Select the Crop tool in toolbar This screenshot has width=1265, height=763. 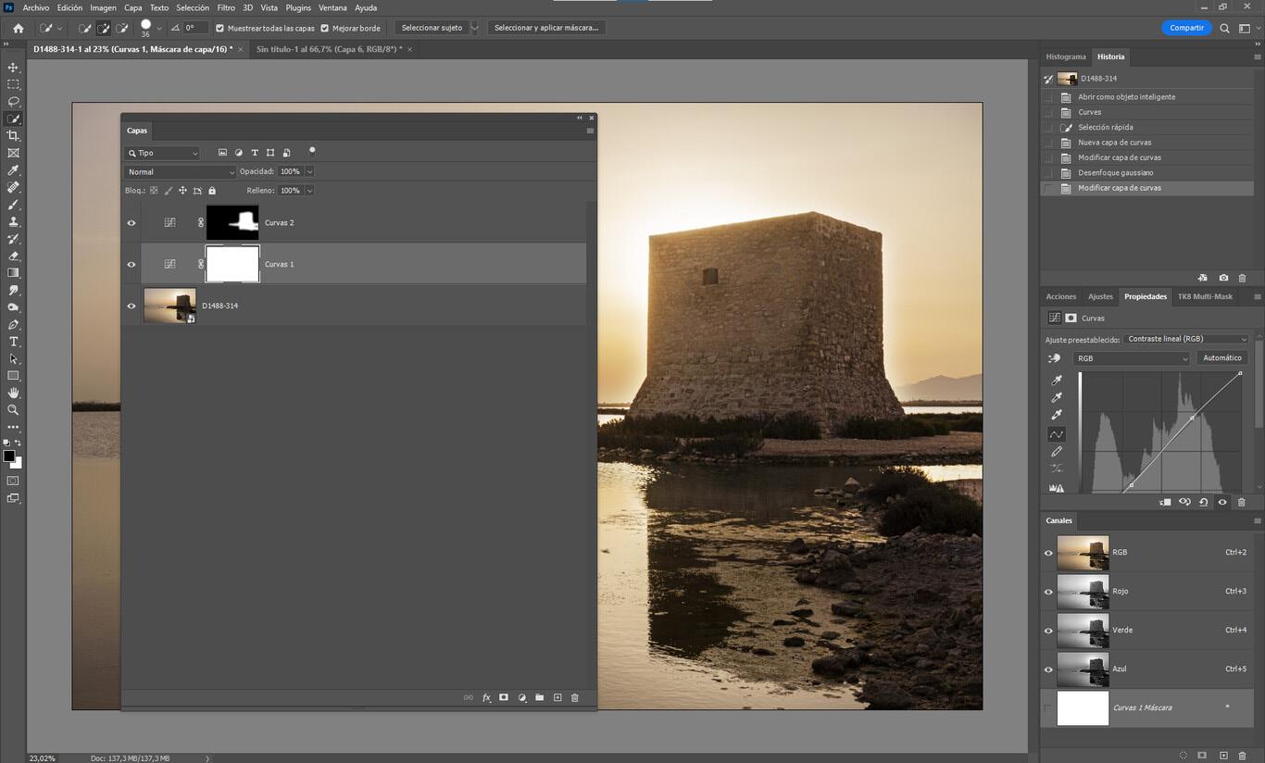(x=13, y=136)
